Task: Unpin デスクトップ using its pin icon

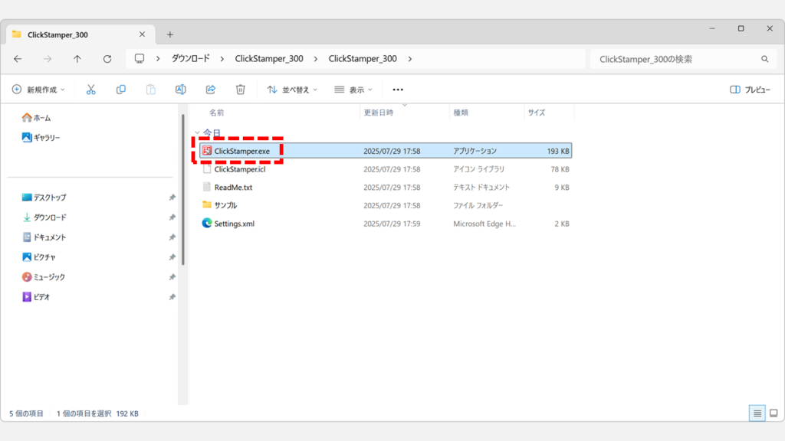Action: coord(172,198)
